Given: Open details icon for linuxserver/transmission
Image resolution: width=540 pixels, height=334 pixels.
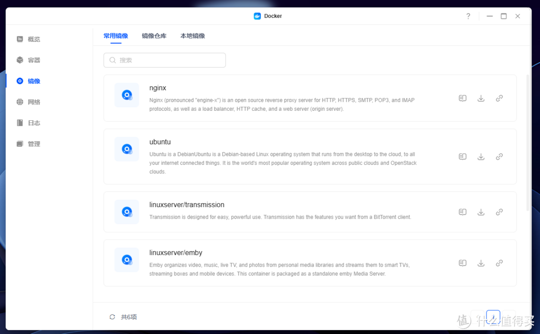Looking at the screenshot, I should [462, 212].
